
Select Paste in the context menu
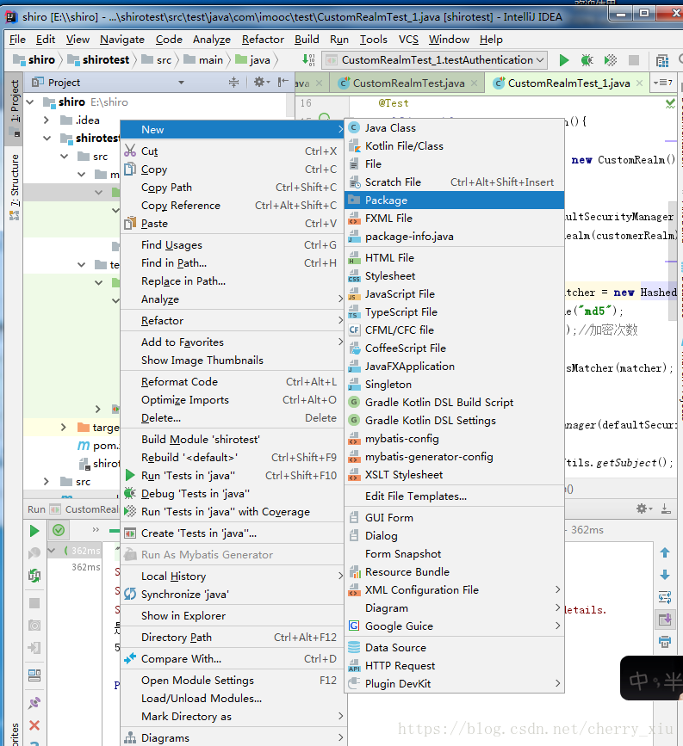click(x=232, y=224)
